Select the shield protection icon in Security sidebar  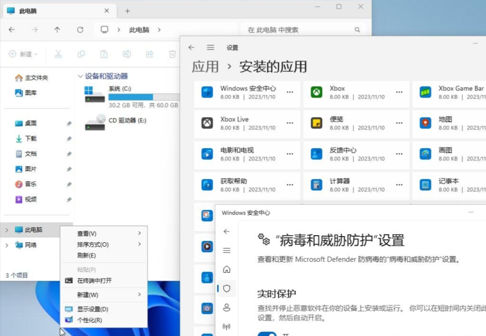point(227,288)
